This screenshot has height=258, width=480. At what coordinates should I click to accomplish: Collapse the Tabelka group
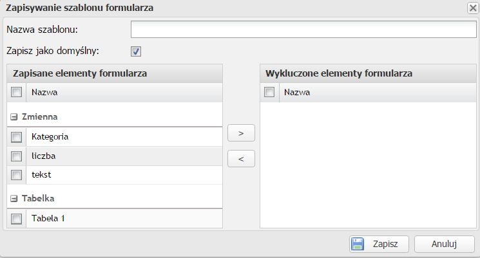click(14, 199)
